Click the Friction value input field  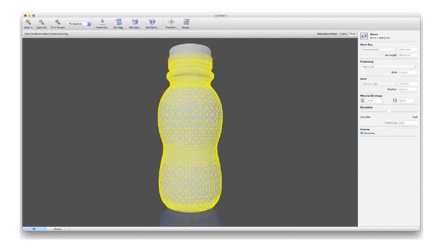click(x=407, y=123)
